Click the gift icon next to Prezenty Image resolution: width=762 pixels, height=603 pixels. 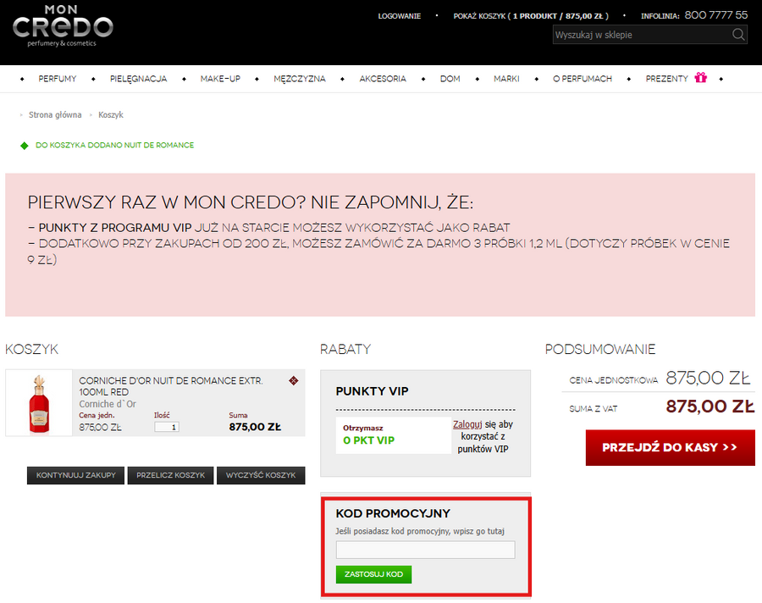[x=700, y=78]
